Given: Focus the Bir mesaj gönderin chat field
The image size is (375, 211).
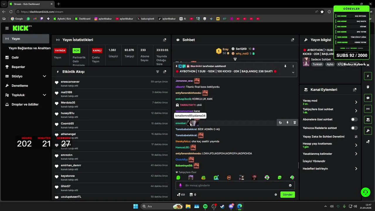Looking at the screenshot, I should point(235,185).
